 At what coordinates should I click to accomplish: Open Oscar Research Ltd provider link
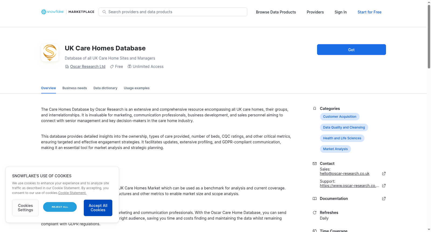(88, 67)
